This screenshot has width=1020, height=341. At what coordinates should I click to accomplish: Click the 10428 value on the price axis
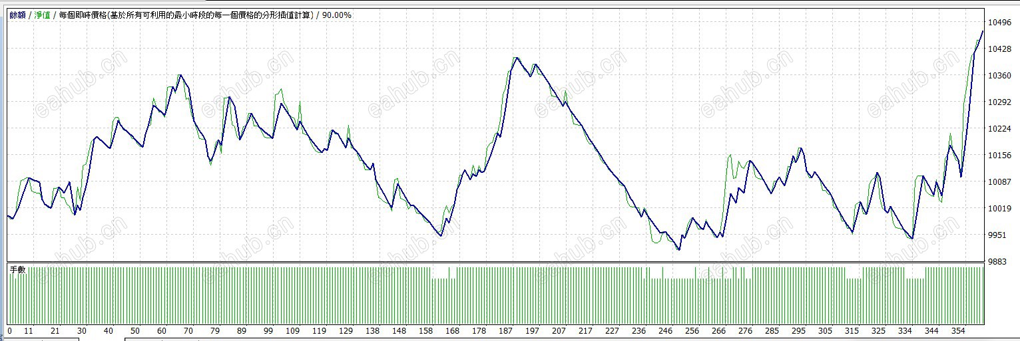click(1000, 49)
